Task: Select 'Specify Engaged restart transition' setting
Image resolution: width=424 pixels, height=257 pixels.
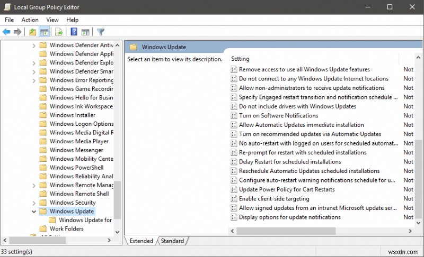Action: (319, 97)
